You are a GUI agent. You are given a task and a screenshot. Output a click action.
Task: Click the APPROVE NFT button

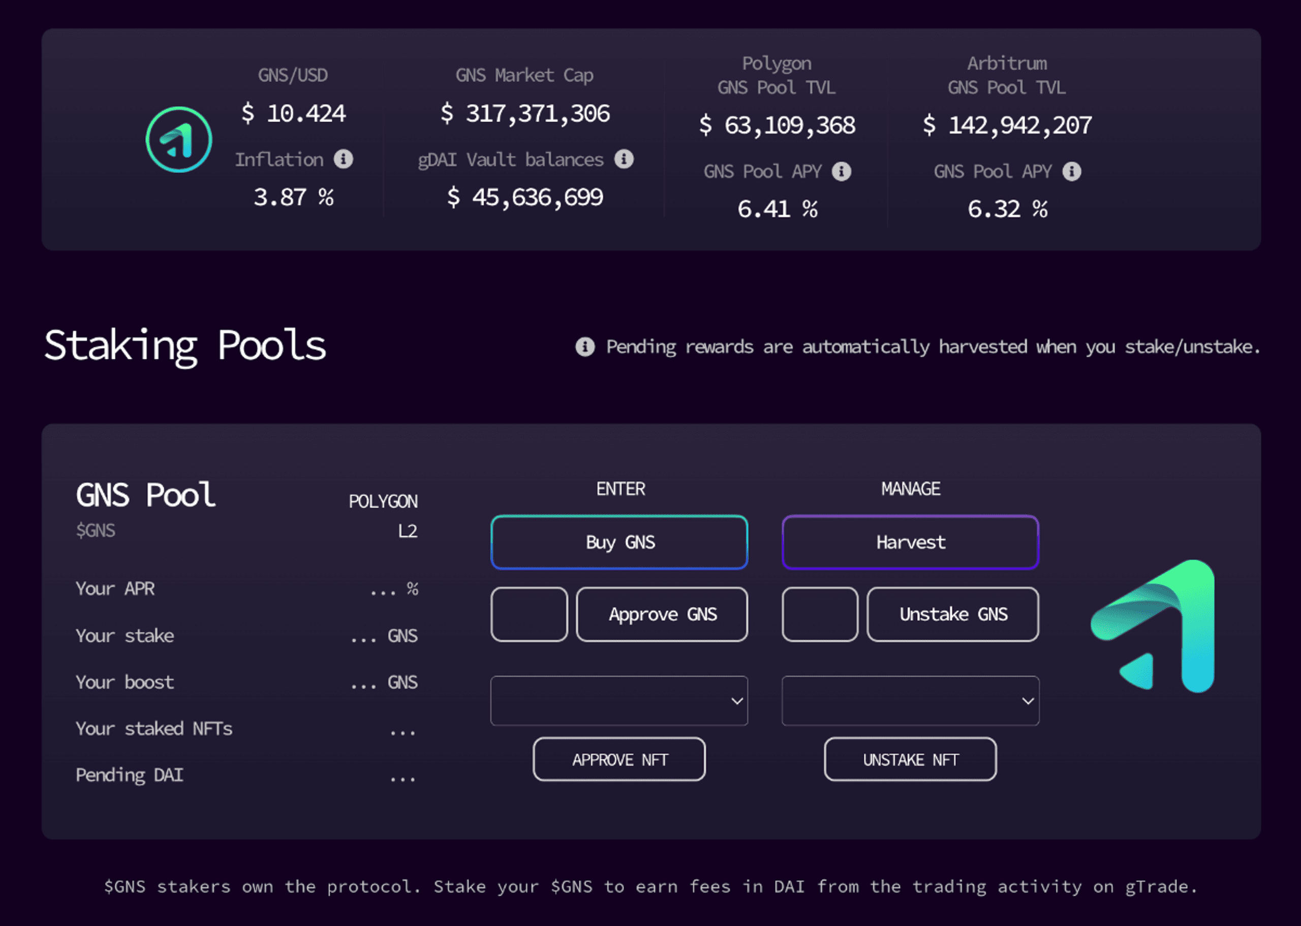619,759
